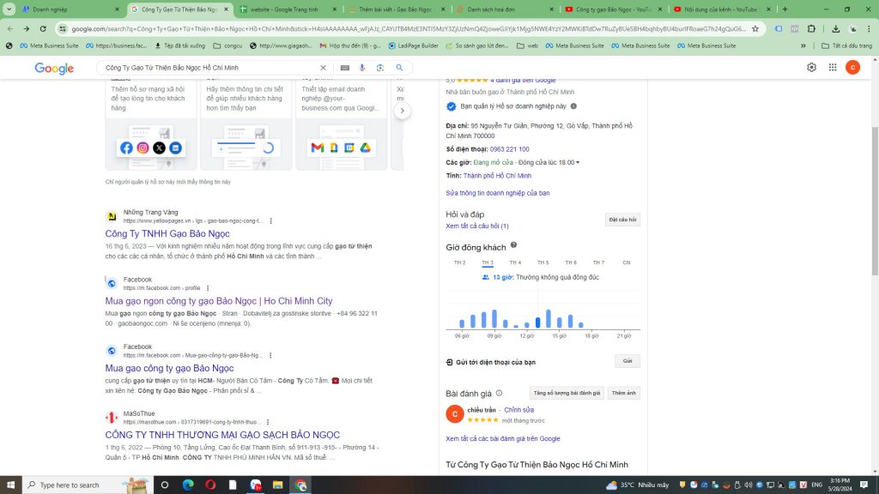Select the TH 5 day in popular times
The width and height of the screenshot is (879, 494).
[x=543, y=262]
